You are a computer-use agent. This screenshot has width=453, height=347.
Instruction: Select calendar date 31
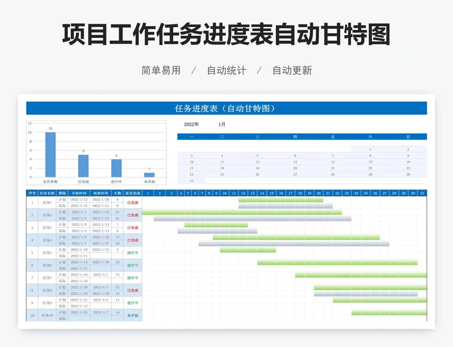click(x=191, y=181)
